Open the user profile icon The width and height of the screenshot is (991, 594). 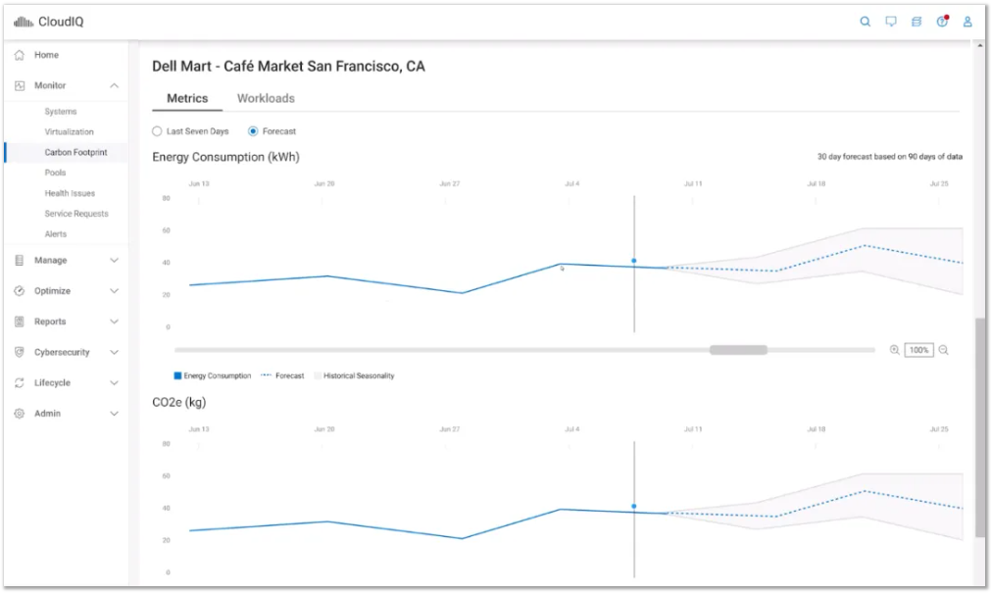967,22
